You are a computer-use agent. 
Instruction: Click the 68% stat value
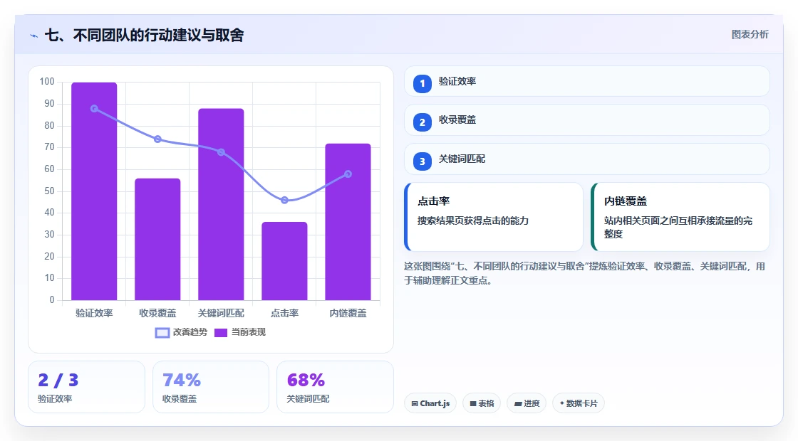[x=306, y=380]
